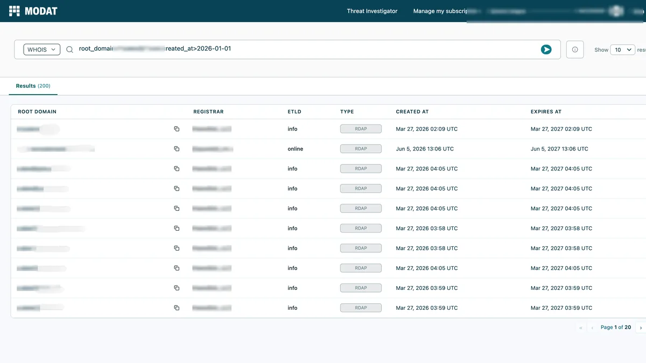
Task: Select the Results (200) tab
Action: 33,86
